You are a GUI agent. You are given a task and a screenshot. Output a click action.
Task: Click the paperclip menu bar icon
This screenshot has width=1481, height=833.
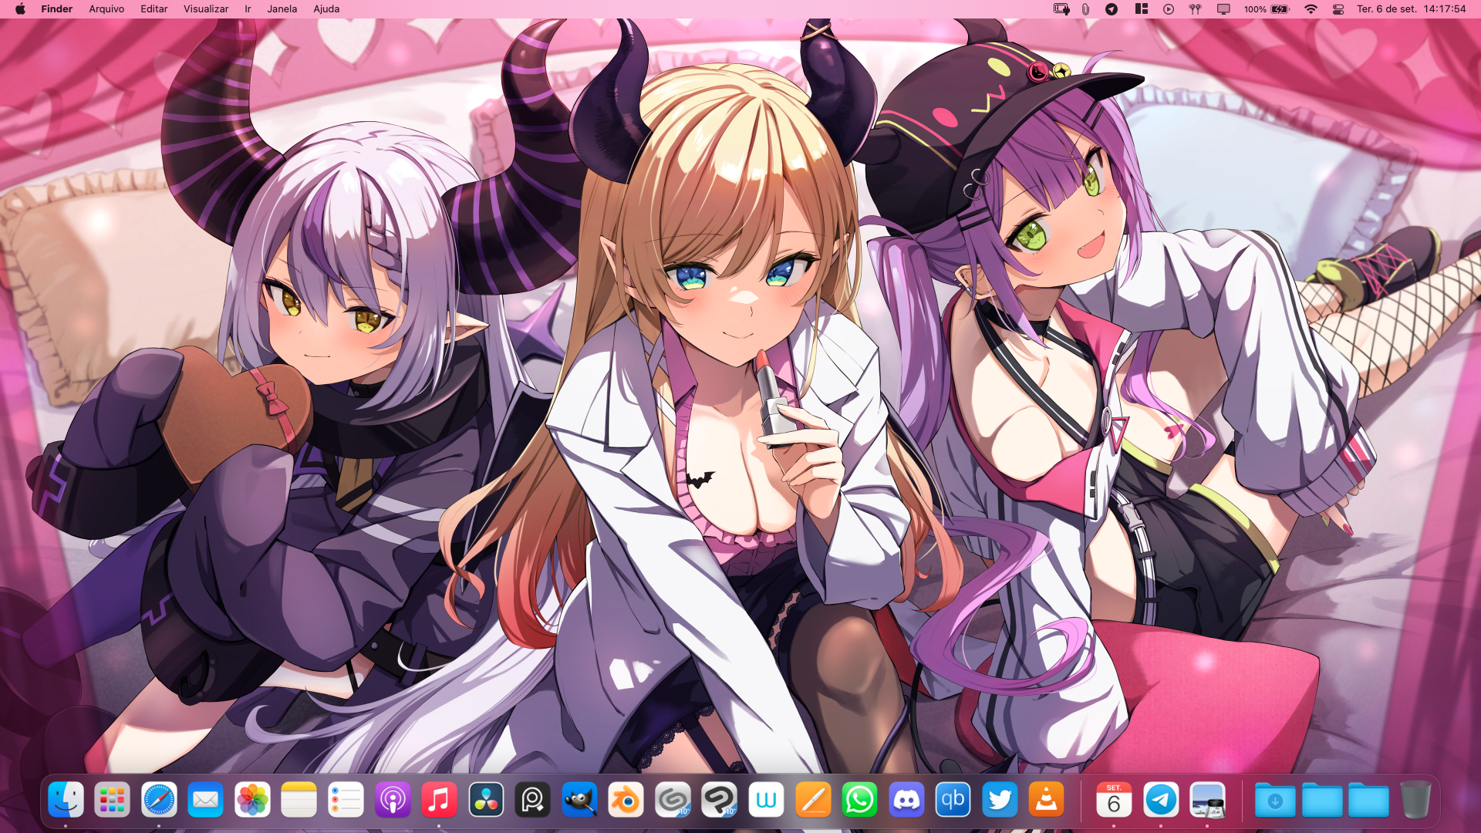click(1085, 9)
